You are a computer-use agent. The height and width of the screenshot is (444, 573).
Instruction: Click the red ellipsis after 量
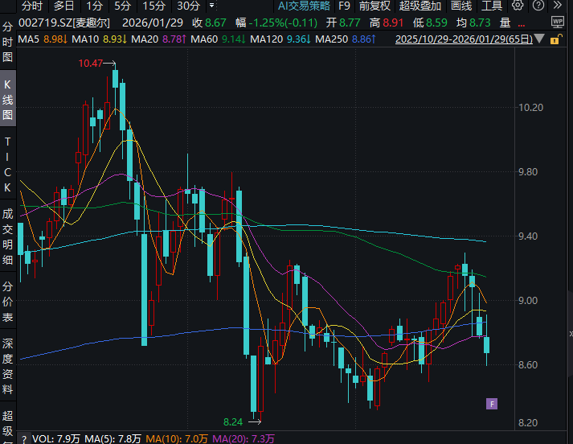pyautogui.click(x=522, y=25)
